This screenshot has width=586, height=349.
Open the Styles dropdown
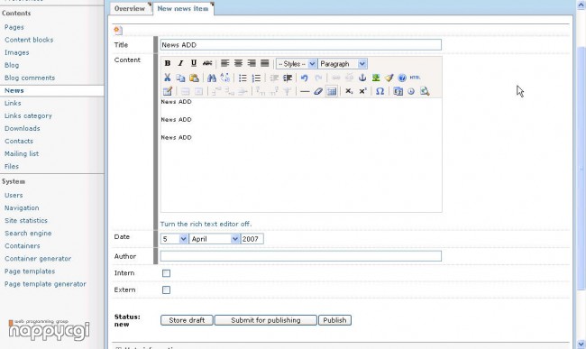point(297,64)
